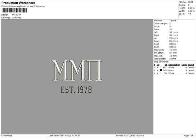The height and width of the screenshot is (138, 196).
Task: Click the Height value 2.00 in
Action: [x=191, y=8]
